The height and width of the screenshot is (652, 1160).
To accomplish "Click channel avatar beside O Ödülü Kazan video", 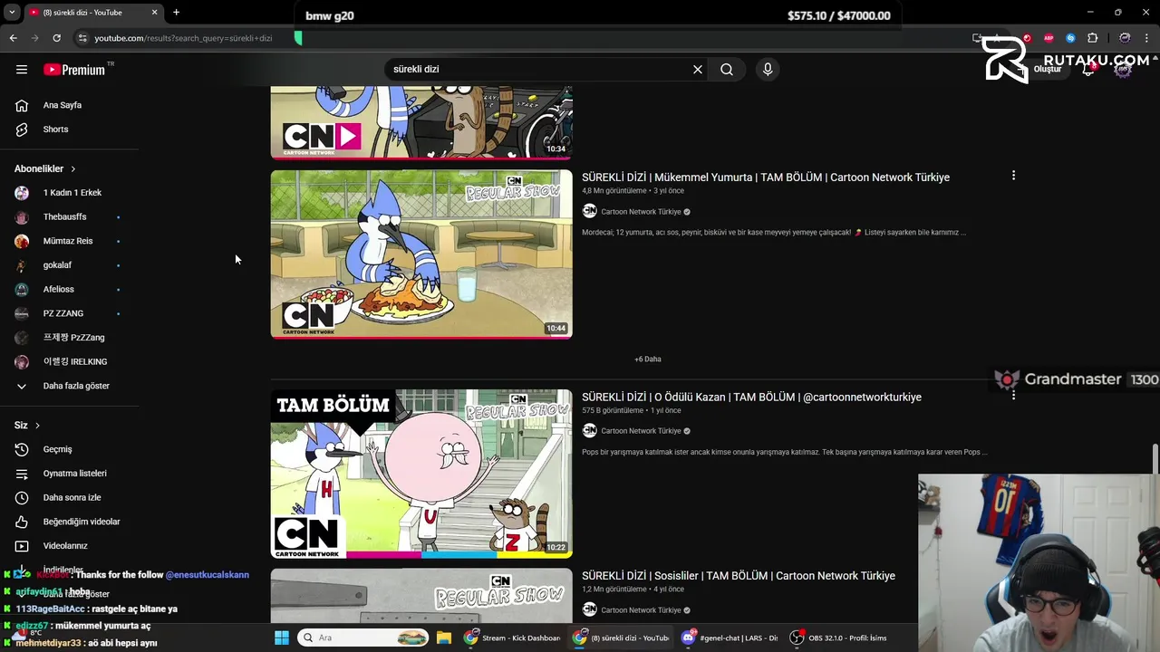I will (x=589, y=431).
